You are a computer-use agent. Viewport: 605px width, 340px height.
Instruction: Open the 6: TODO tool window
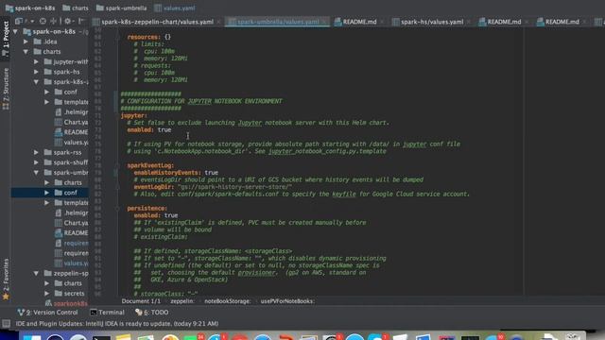151,313
